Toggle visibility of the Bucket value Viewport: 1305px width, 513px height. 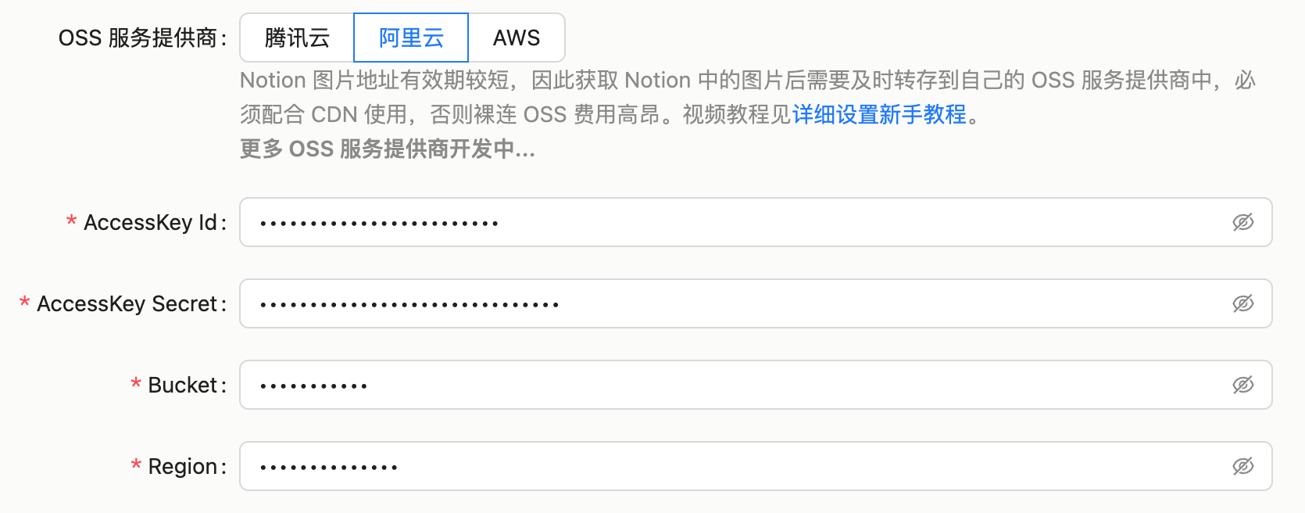pos(1242,385)
